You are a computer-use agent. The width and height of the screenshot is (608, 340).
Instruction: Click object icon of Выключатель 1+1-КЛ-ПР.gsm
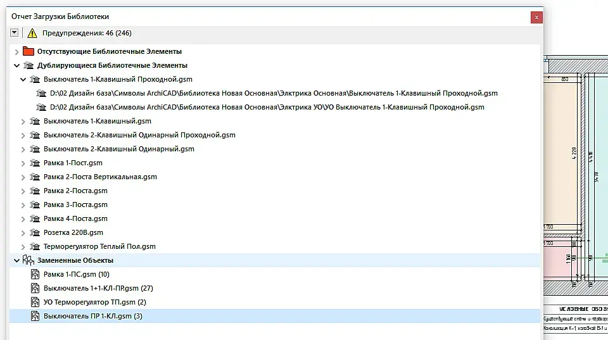point(35,289)
